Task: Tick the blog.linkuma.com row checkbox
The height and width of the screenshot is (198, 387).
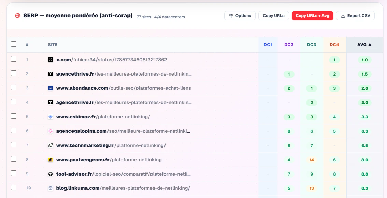Action: pos(14,187)
